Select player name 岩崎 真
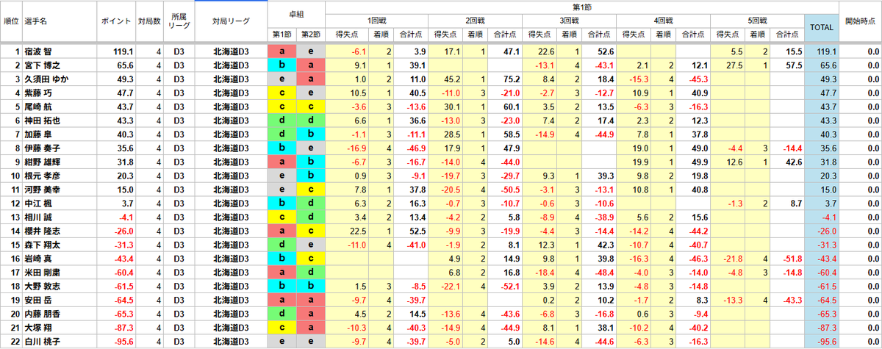This screenshot has width=882, height=349. point(38,259)
